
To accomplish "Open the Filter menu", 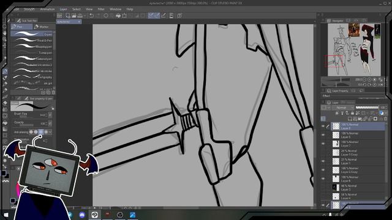I will click(101, 9).
